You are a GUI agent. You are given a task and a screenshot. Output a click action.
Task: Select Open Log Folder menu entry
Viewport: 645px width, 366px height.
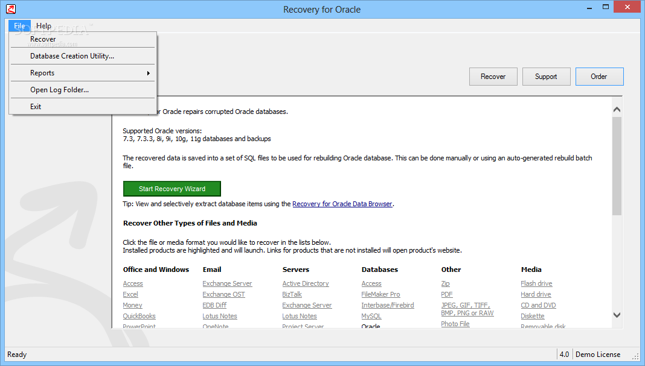(83, 90)
